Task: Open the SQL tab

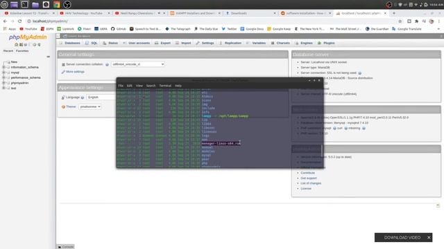Action: (x=92, y=43)
